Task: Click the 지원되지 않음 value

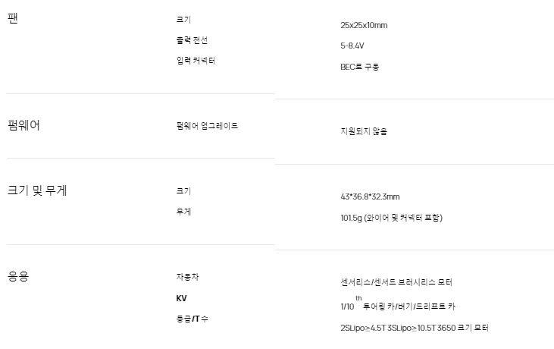Action: click(x=364, y=131)
